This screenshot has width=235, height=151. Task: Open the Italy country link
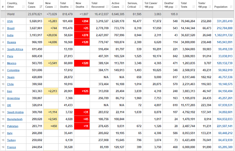[x=10, y=133]
